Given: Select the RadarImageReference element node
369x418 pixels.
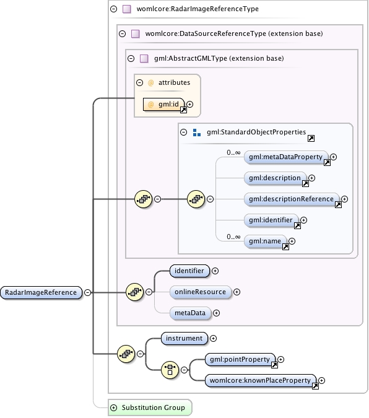Looking at the screenshot, I should pyautogui.click(x=41, y=293).
